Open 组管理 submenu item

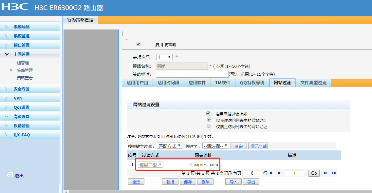tap(23, 63)
